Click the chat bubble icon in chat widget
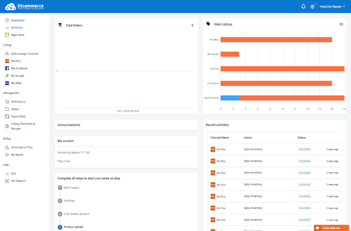Image resolution: width=351 pixels, height=231 pixels. (318, 228)
